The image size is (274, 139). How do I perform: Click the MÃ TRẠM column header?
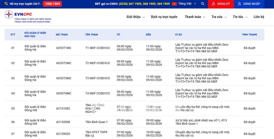coord(62,35)
